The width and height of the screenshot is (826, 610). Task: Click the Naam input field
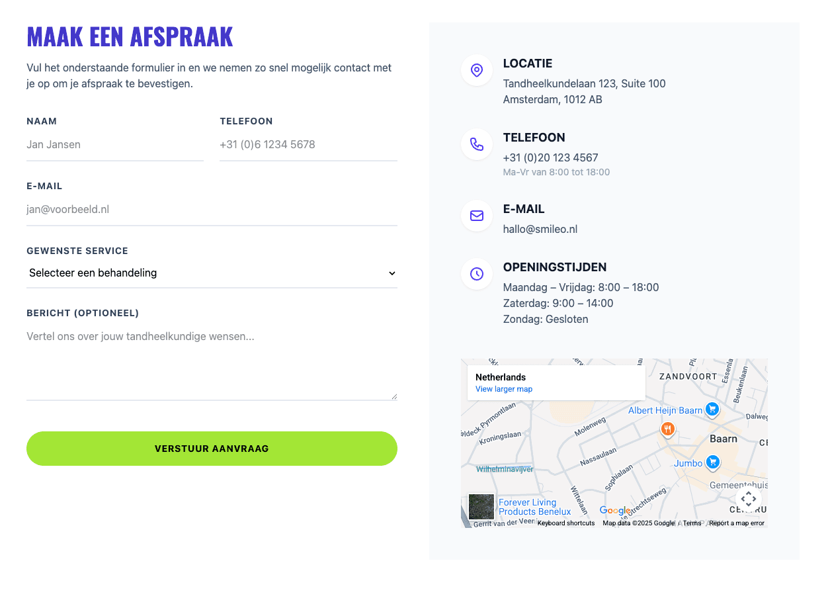tap(115, 144)
